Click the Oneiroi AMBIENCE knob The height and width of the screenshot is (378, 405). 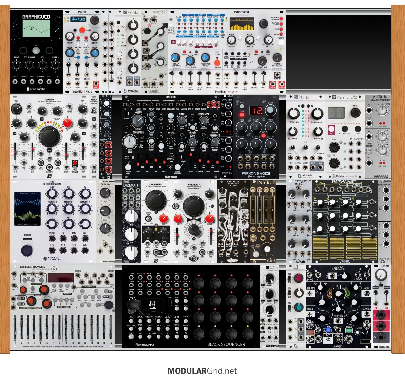(x=215, y=142)
